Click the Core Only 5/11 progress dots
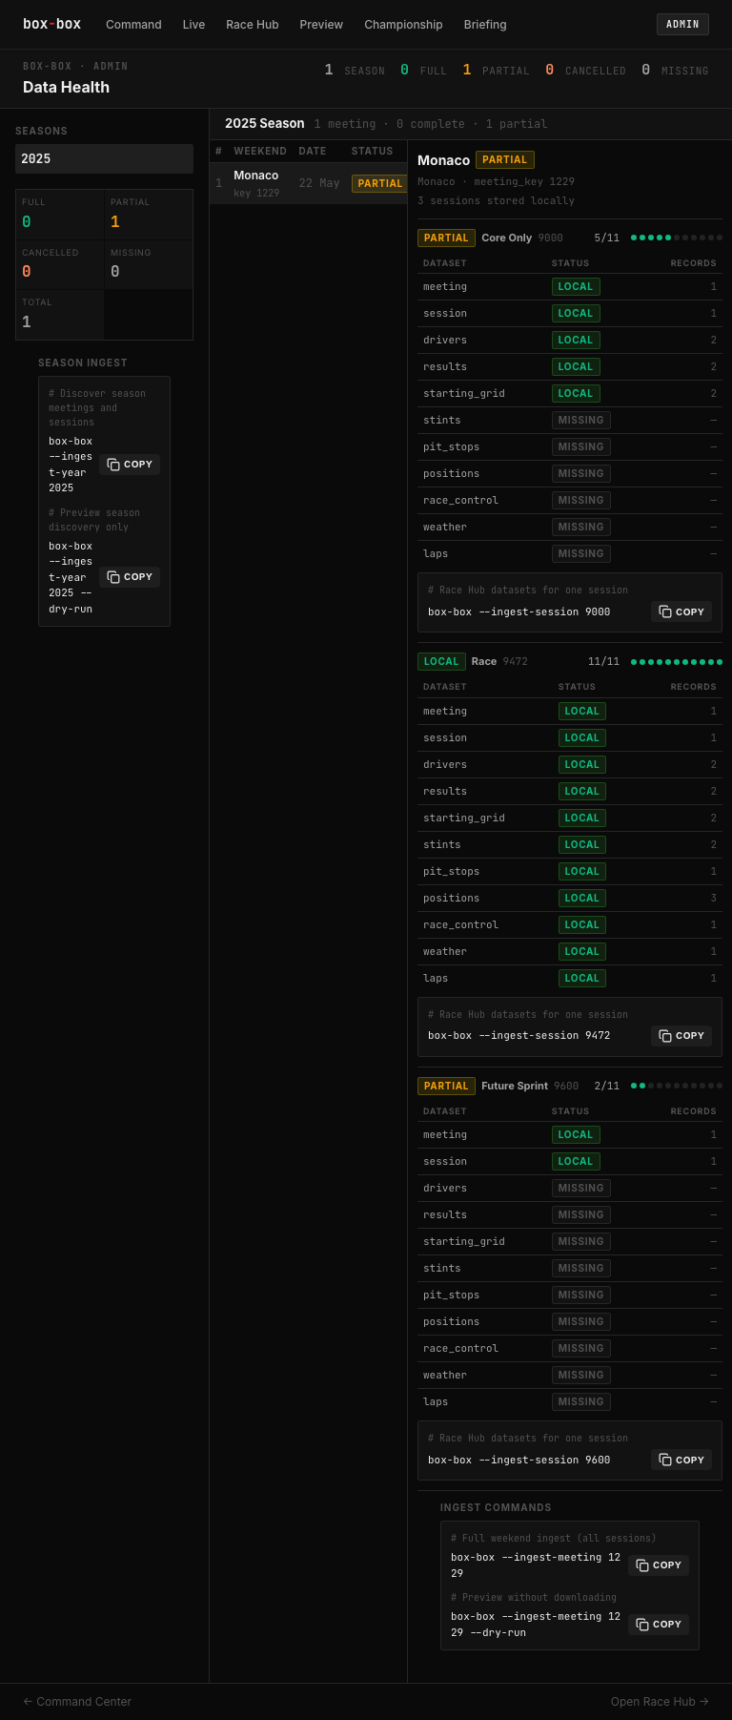Viewport: 732px width, 1720px height. [x=677, y=238]
